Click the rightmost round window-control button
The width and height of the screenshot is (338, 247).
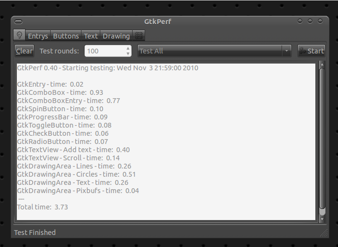coord(320,21)
